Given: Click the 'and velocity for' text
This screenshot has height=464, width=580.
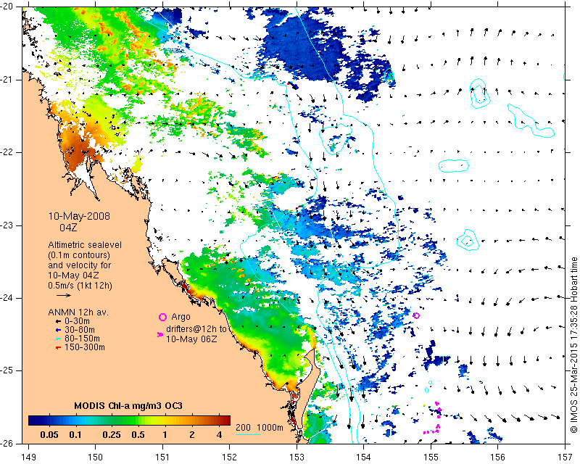Looking at the screenshot, I should pos(80,265).
